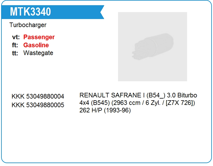Click the empty card area below applications
Viewport: 213px width, 166px height.
pyautogui.click(x=106, y=137)
